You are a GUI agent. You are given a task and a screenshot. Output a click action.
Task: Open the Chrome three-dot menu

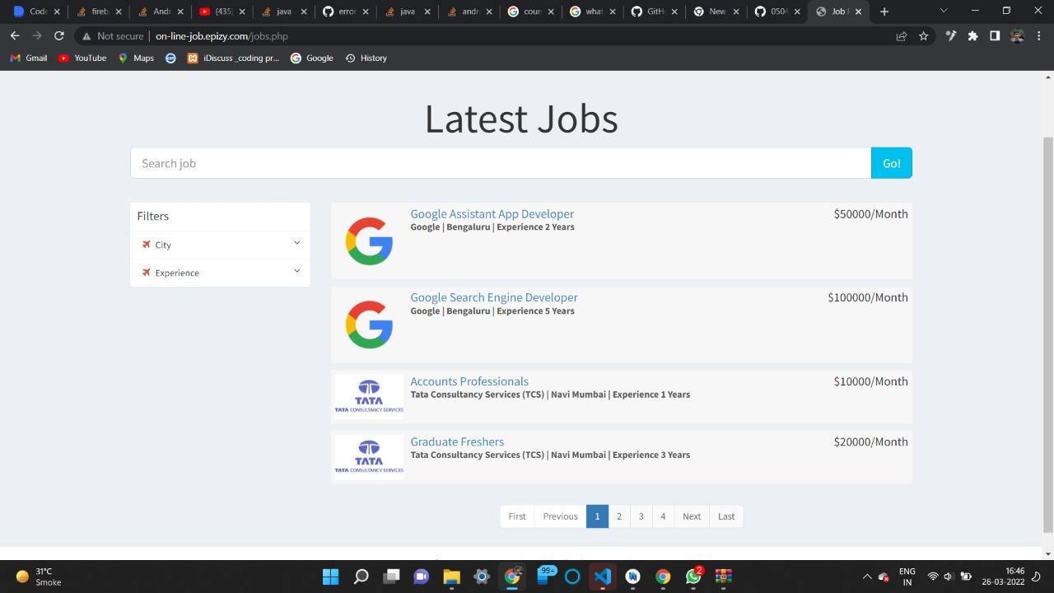pyautogui.click(x=1038, y=36)
